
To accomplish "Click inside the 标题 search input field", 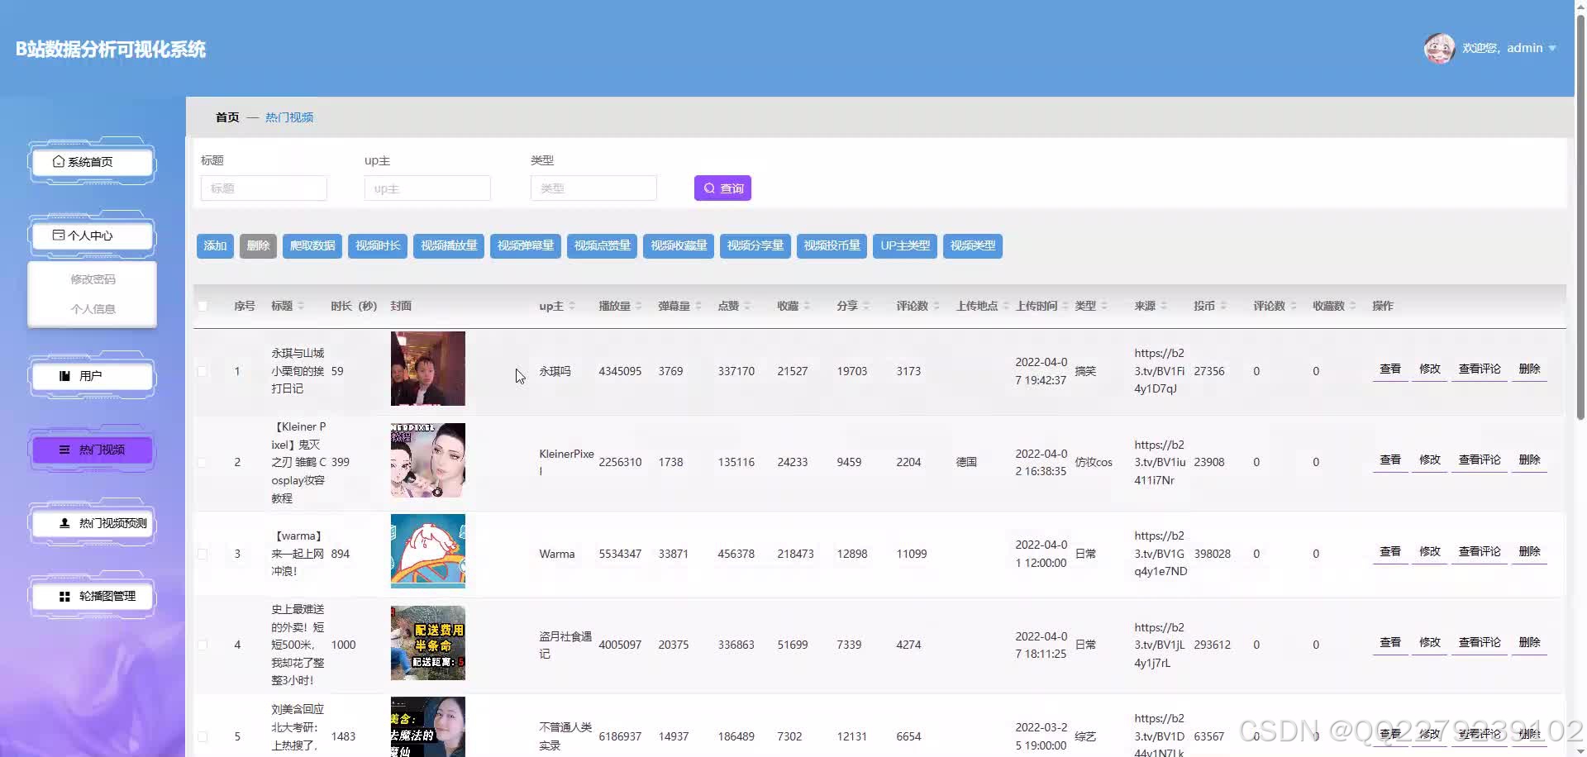I will pos(263,188).
